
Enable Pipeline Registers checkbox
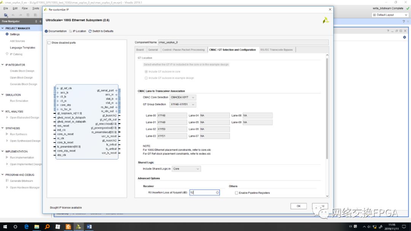click(x=236, y=193)
